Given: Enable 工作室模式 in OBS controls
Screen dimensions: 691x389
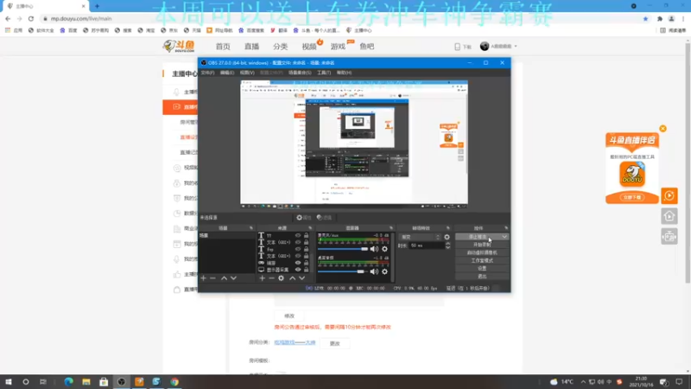Looking at the screenshot, I should (x=482, y=261).
